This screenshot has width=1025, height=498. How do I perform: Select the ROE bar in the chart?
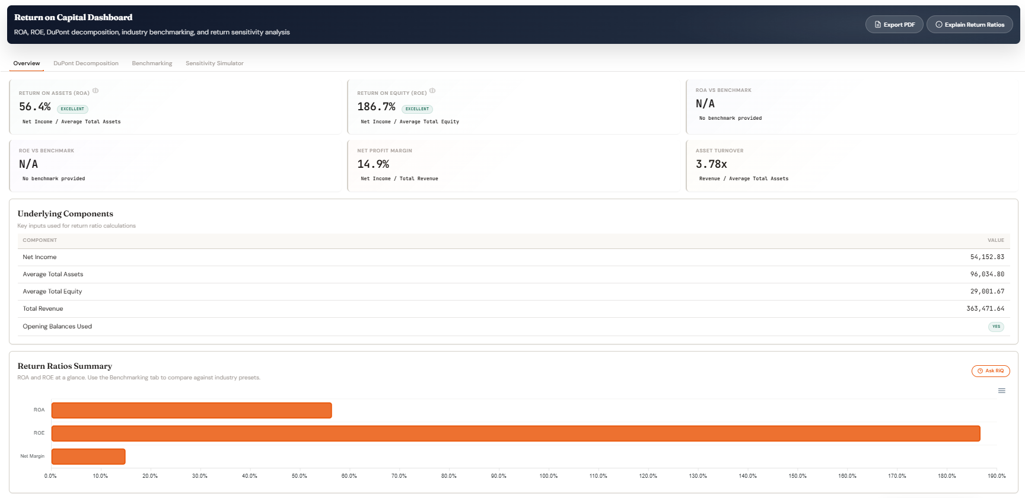tap(515, 433)
